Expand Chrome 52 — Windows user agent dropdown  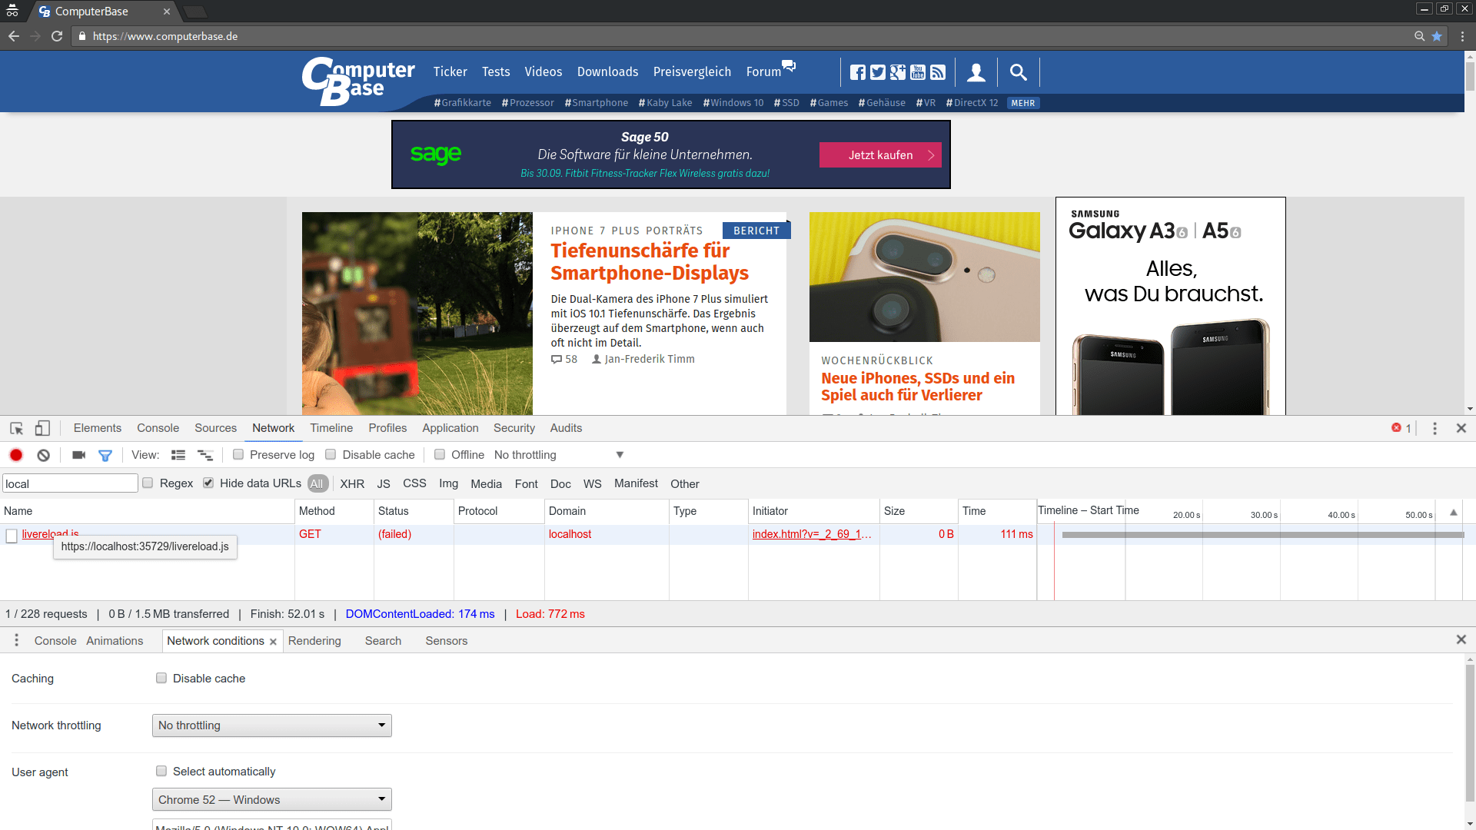[x=271, y=800]
